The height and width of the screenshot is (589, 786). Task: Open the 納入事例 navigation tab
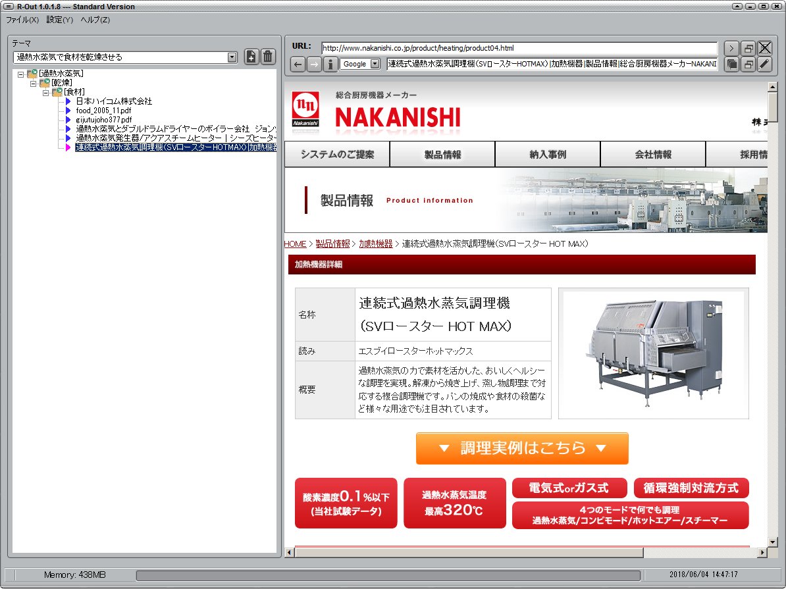pyautogui.click(x=548, y=155)
